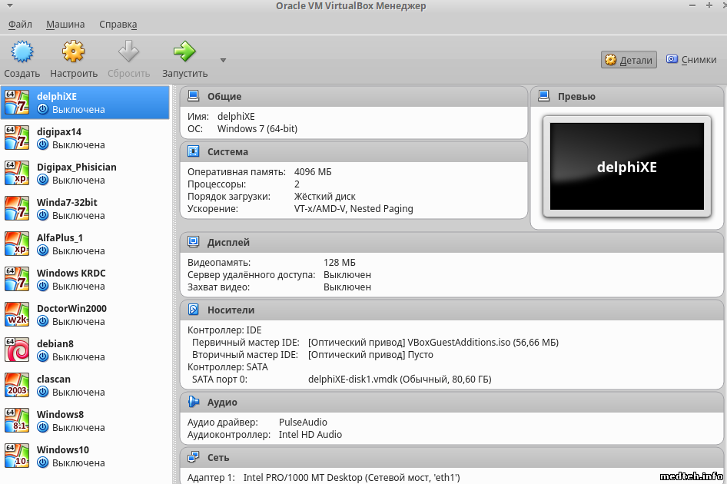The height and width of the screenshot is (484, 727).
Task: Switch to the Снимки (Snapshots) view
Action: pyautogui.click(x=691, y=60)
